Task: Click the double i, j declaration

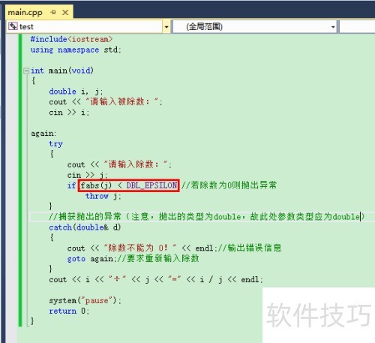Action: pyautogui.click(x=76, y=92)
